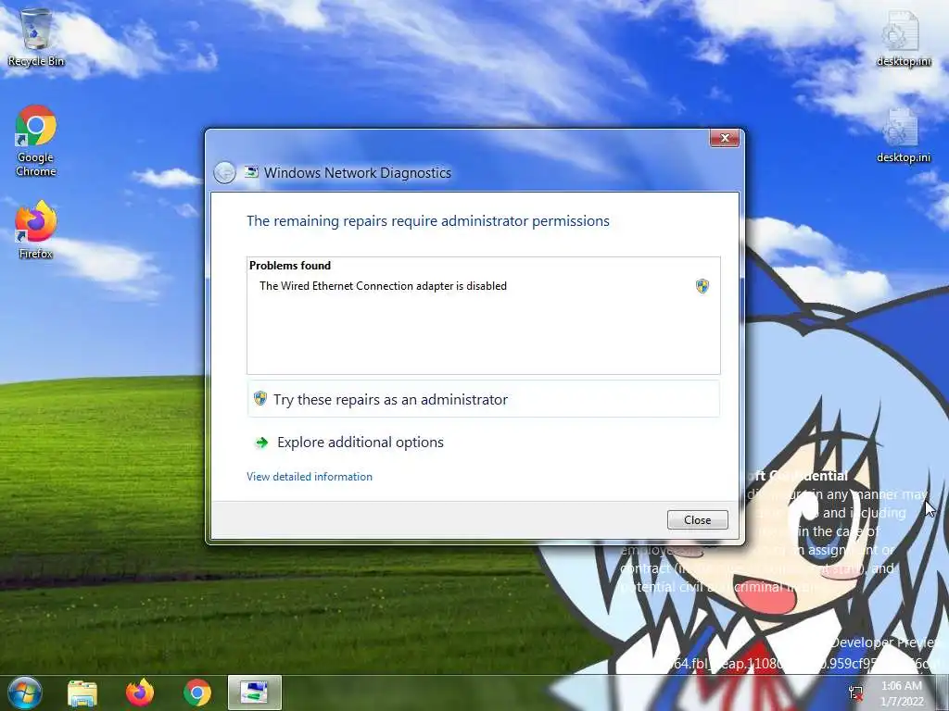Click the network status tray icon
Viewport: 949px width, 711px height.
[x=855, y=693]
